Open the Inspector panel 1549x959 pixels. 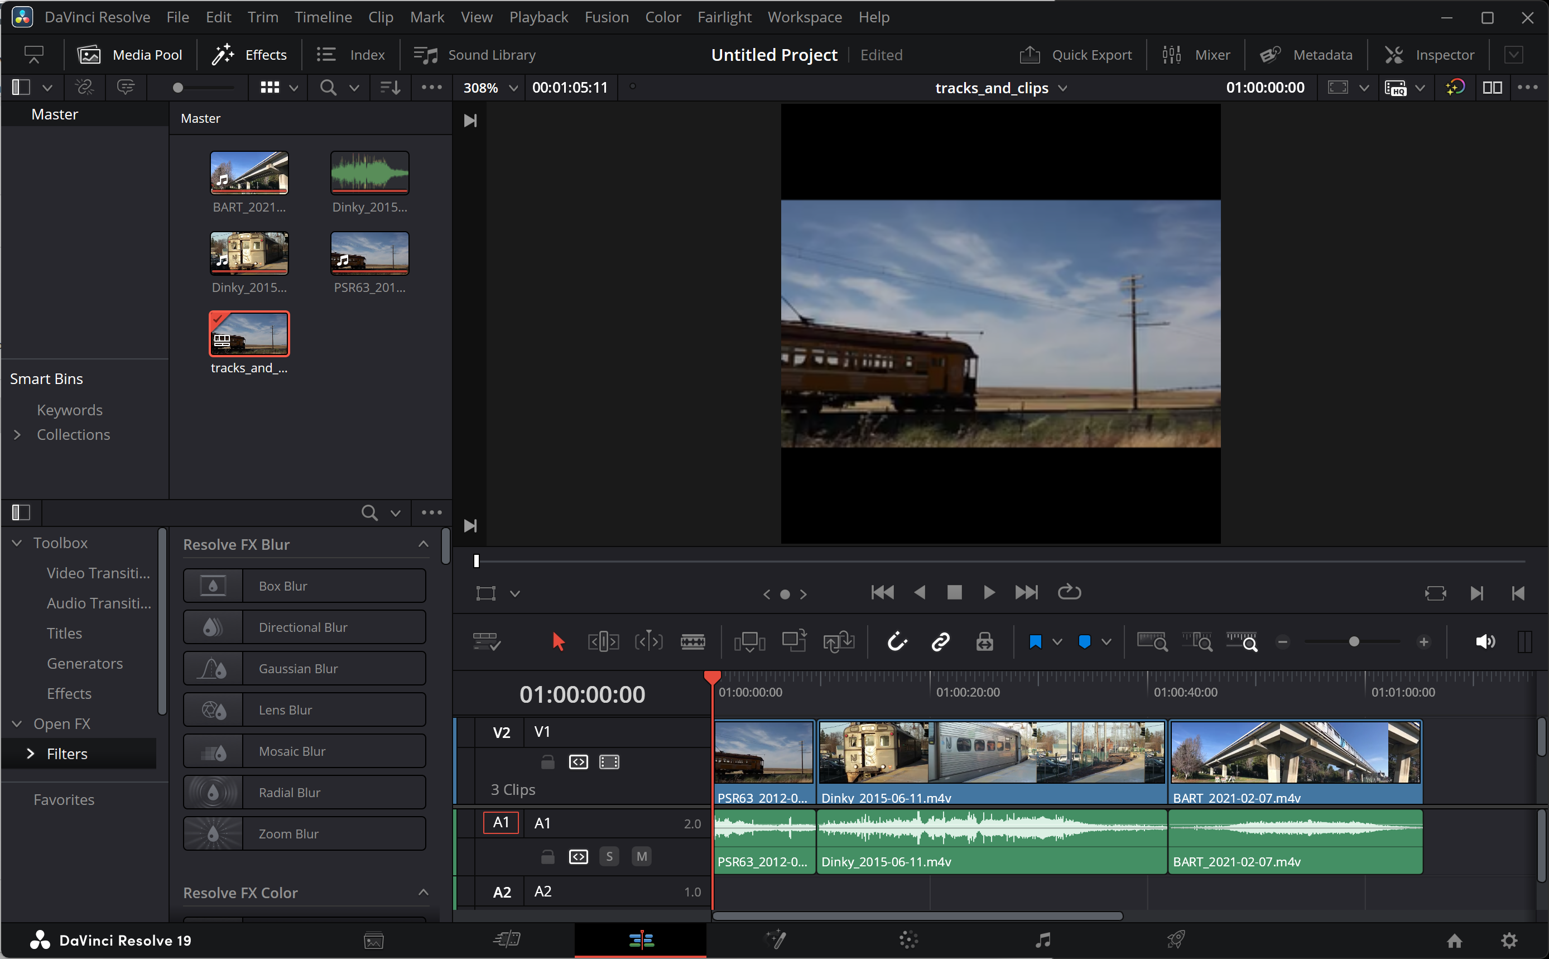click(x=1429, y=55)
